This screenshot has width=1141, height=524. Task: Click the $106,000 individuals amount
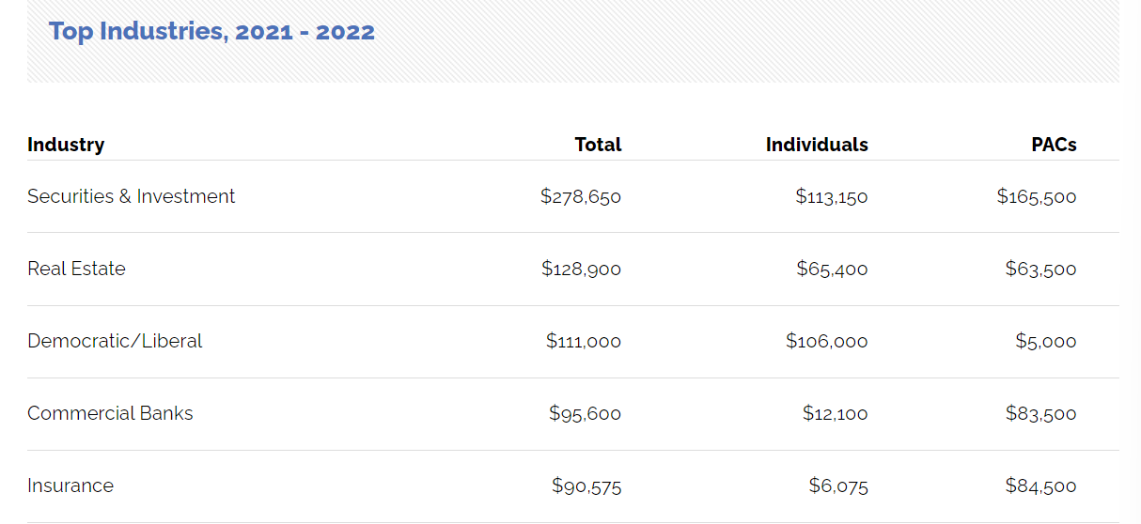(826, 341)
